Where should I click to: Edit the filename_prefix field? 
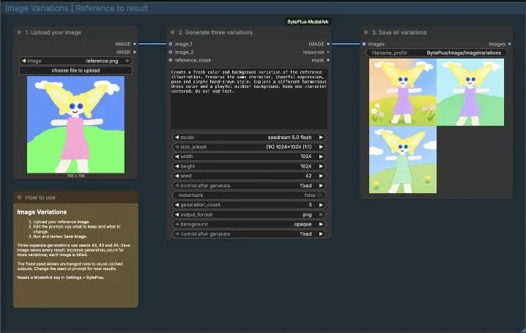click(x=436, y=53)
